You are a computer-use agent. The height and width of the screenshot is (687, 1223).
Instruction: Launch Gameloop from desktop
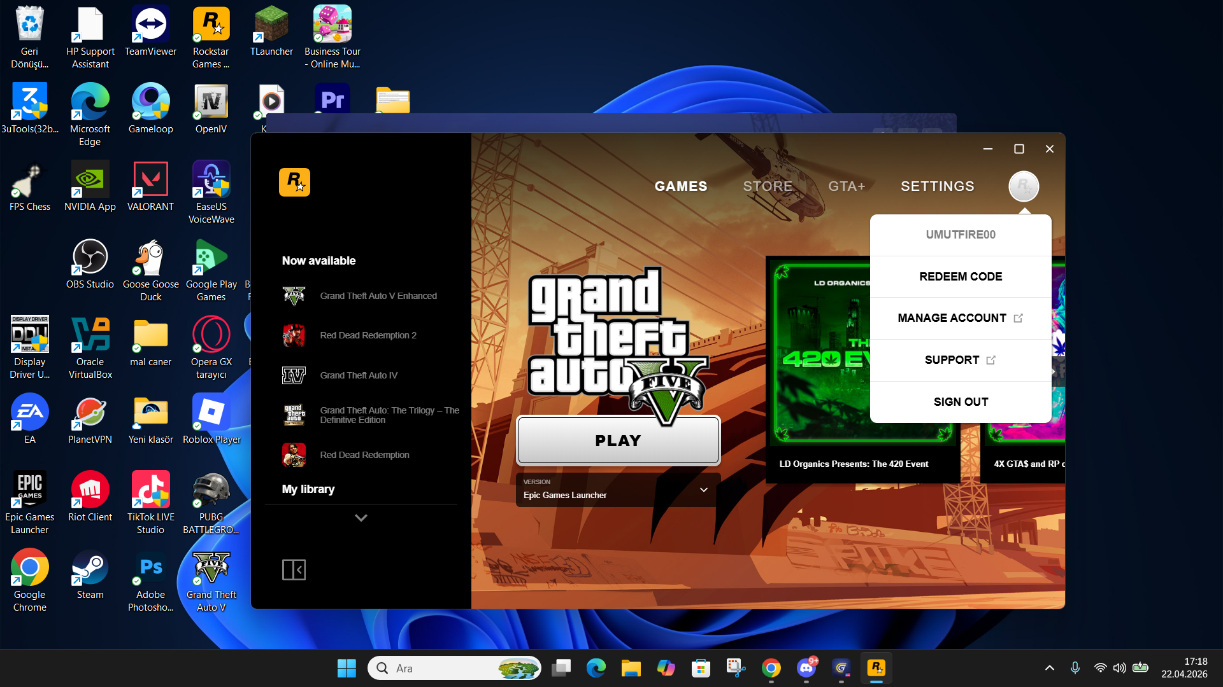[150, 109]
